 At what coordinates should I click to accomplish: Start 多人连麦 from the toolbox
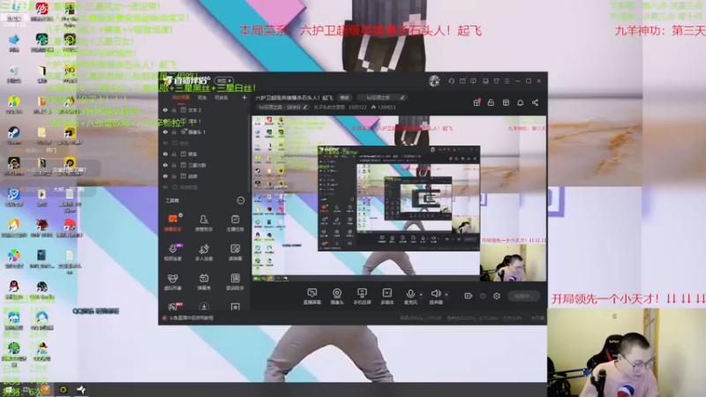[204, 252]
